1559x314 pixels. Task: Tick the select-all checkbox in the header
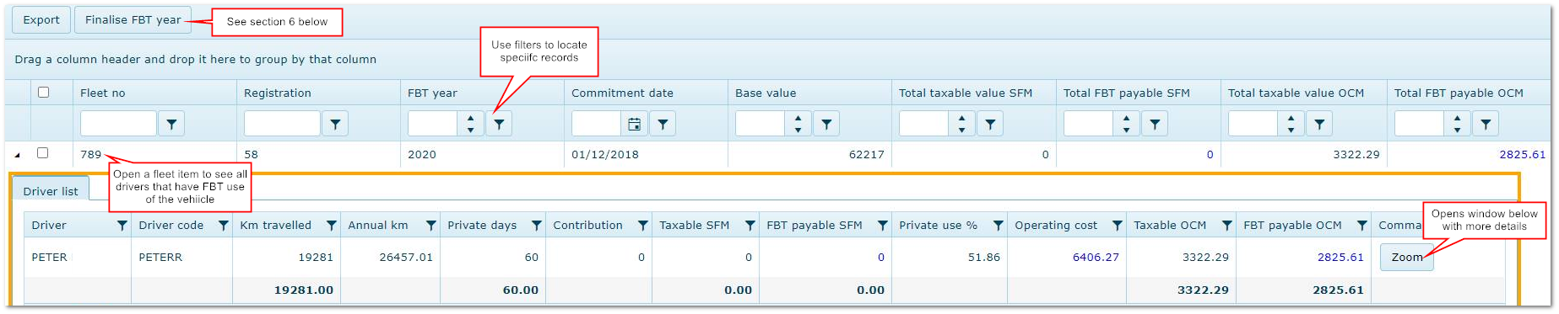(x=43, y=93)
